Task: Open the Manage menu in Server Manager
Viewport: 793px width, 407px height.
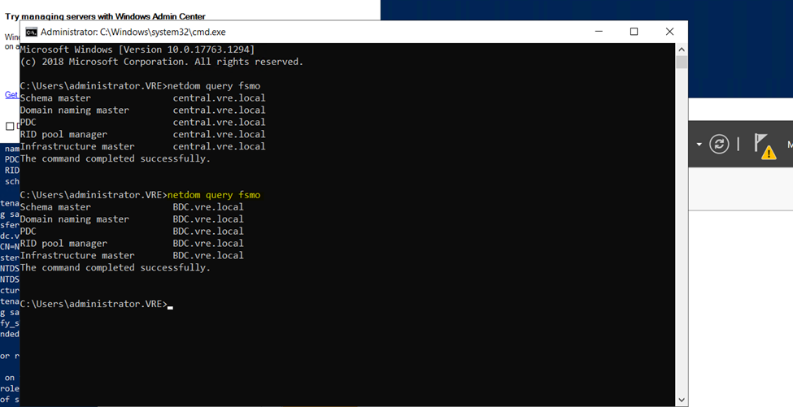Action: 789,145
